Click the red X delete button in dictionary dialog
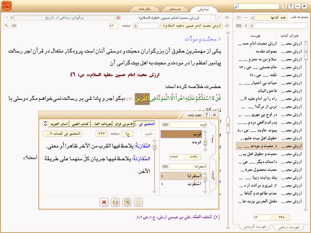Image resolution: width=311 pixels, height=233 pixels. (104, 202)
